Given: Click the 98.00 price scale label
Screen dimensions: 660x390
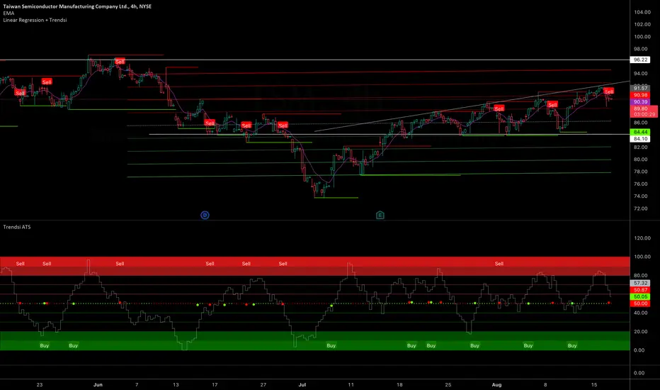Looking at the screenshot, I should (x=642, y=49).
